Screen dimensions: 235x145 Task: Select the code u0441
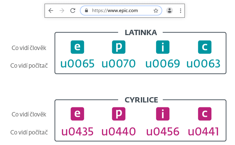point(204,132)
